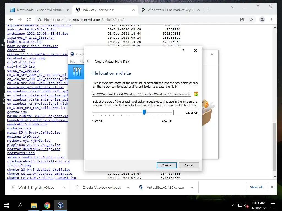
Task: Open the netboot.xyz-hybrid.iso link
Action: click(x=29, y=141)
